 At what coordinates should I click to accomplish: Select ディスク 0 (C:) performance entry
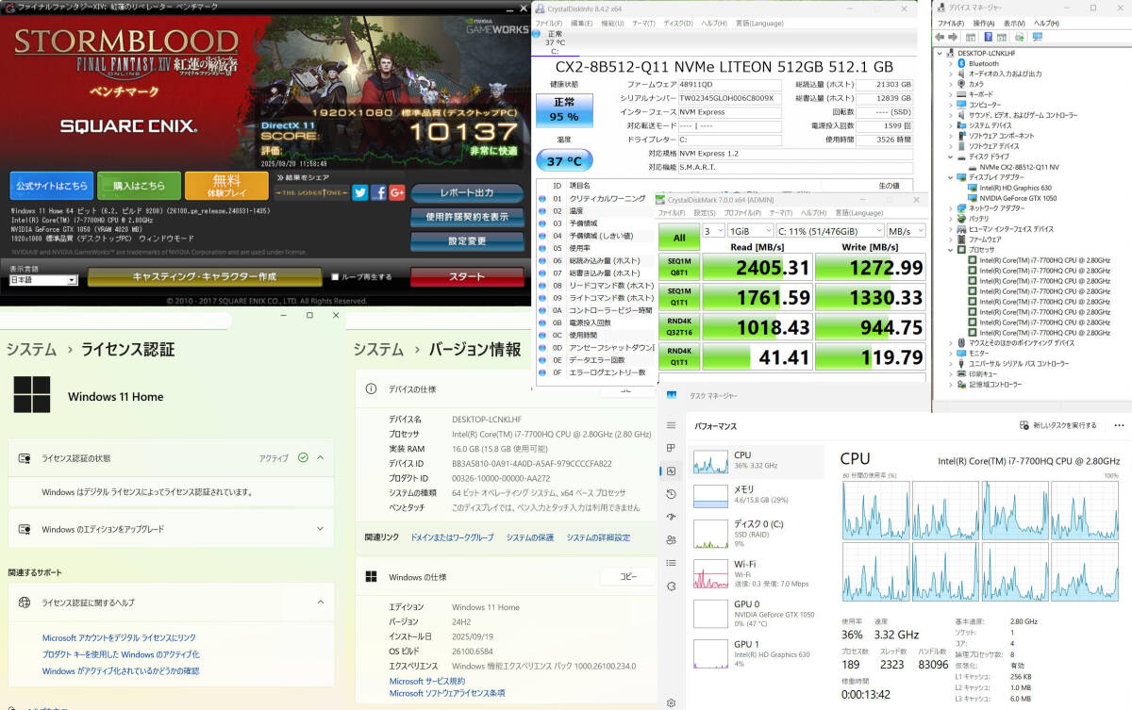coord(757,536)
